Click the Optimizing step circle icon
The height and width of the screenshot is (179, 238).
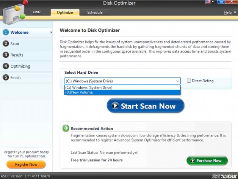[x=7, y=66]
